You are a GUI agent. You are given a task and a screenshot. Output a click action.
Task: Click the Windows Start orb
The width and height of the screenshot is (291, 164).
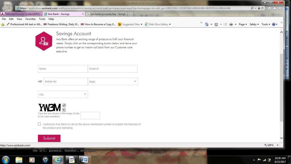click(x=6, y=160)
